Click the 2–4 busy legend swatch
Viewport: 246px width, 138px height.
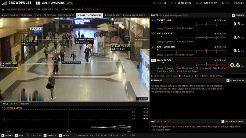click(166, 76)
